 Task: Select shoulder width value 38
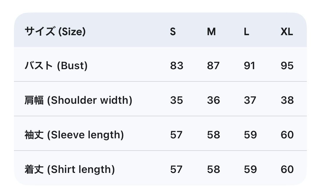(x=287, y=100)
